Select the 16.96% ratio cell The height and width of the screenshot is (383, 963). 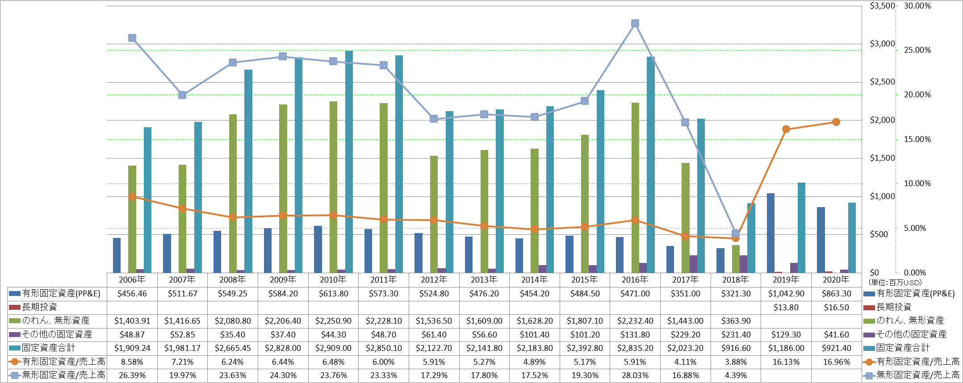[836, 362]
